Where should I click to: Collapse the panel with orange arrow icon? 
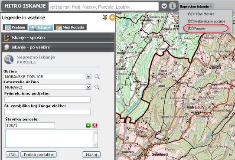112,17
